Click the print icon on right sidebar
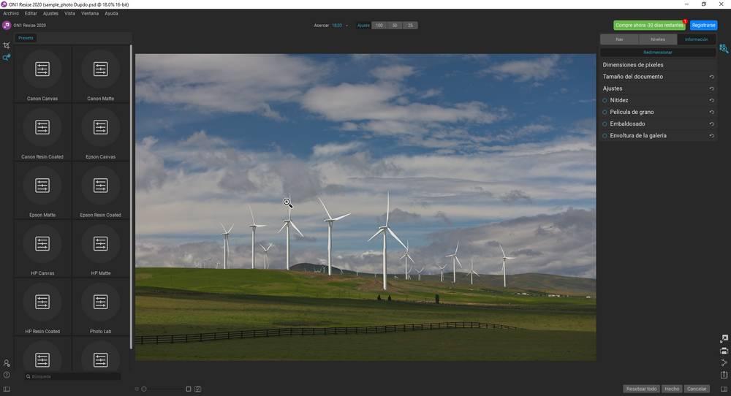The height and width of the screenshot is (396, 731). (x=724, y=351)
